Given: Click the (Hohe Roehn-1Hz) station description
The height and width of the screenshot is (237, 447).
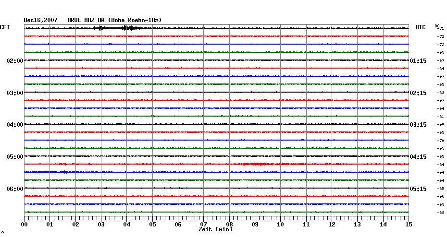Looking at the screenshot, I should [135, 20].
